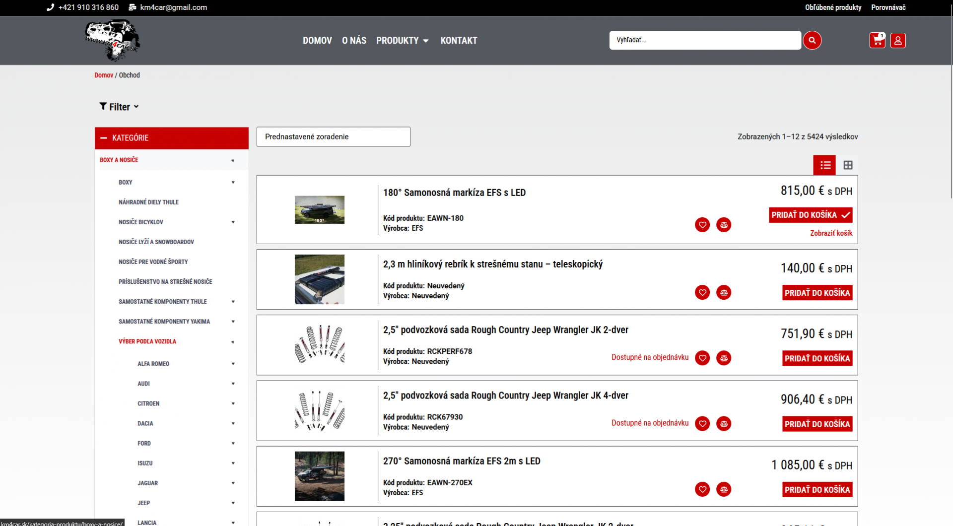
Task: Expand the Audi arrow
Action: (233, 384)
